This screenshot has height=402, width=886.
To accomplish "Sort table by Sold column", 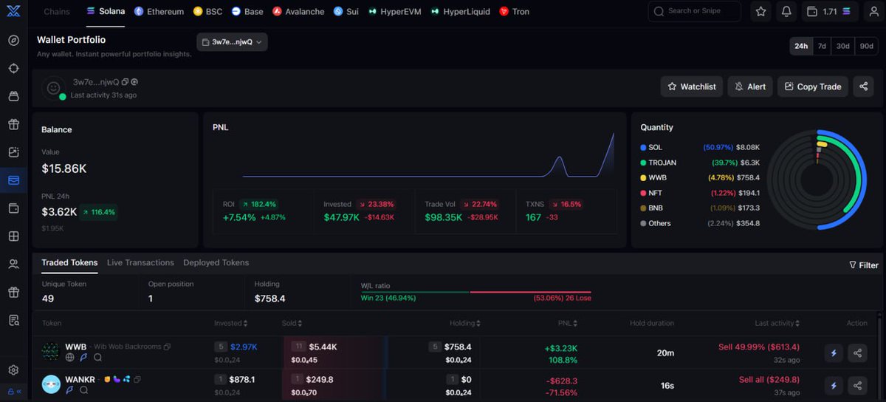I will pyautogui.click(x=292, y=323).
